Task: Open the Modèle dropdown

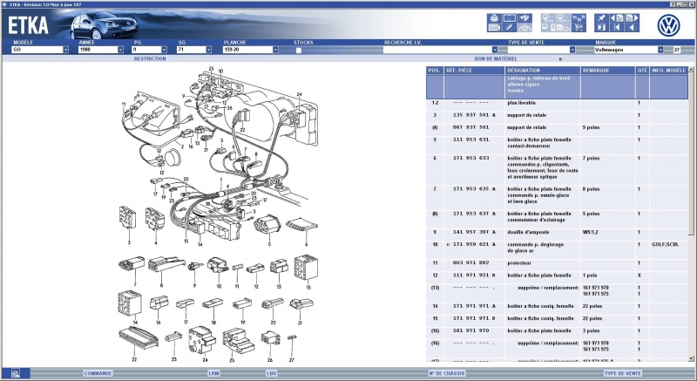Action: 66,50
